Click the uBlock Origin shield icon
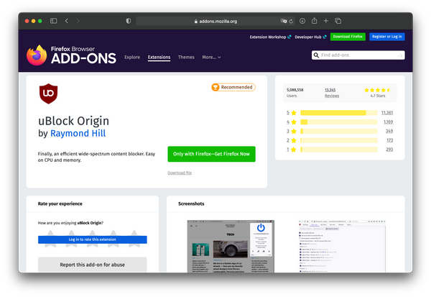 tap(48, 94)
